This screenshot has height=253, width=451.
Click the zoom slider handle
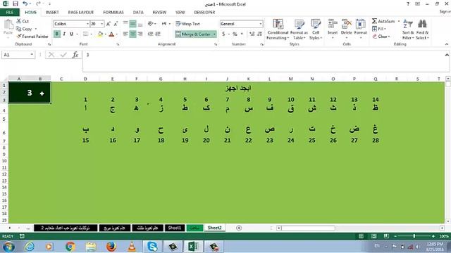(x=414, y=236)
